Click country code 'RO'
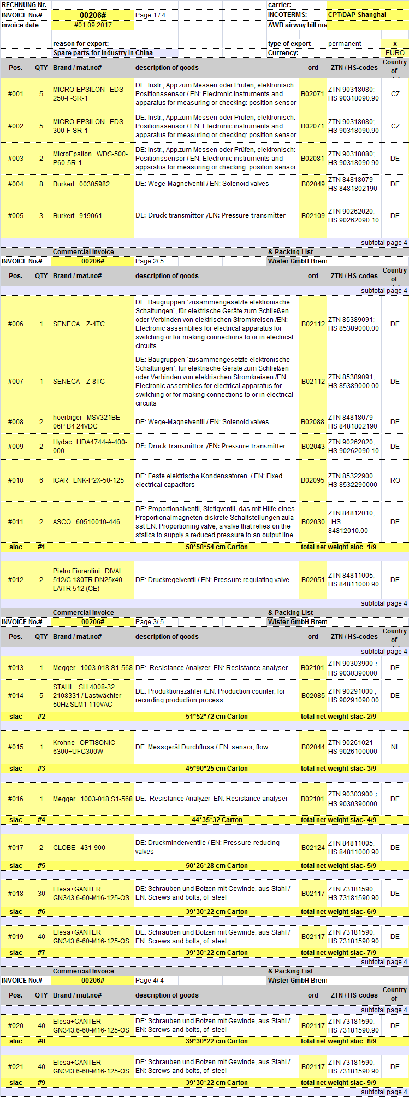409x1097 pixels. point(395,480)
